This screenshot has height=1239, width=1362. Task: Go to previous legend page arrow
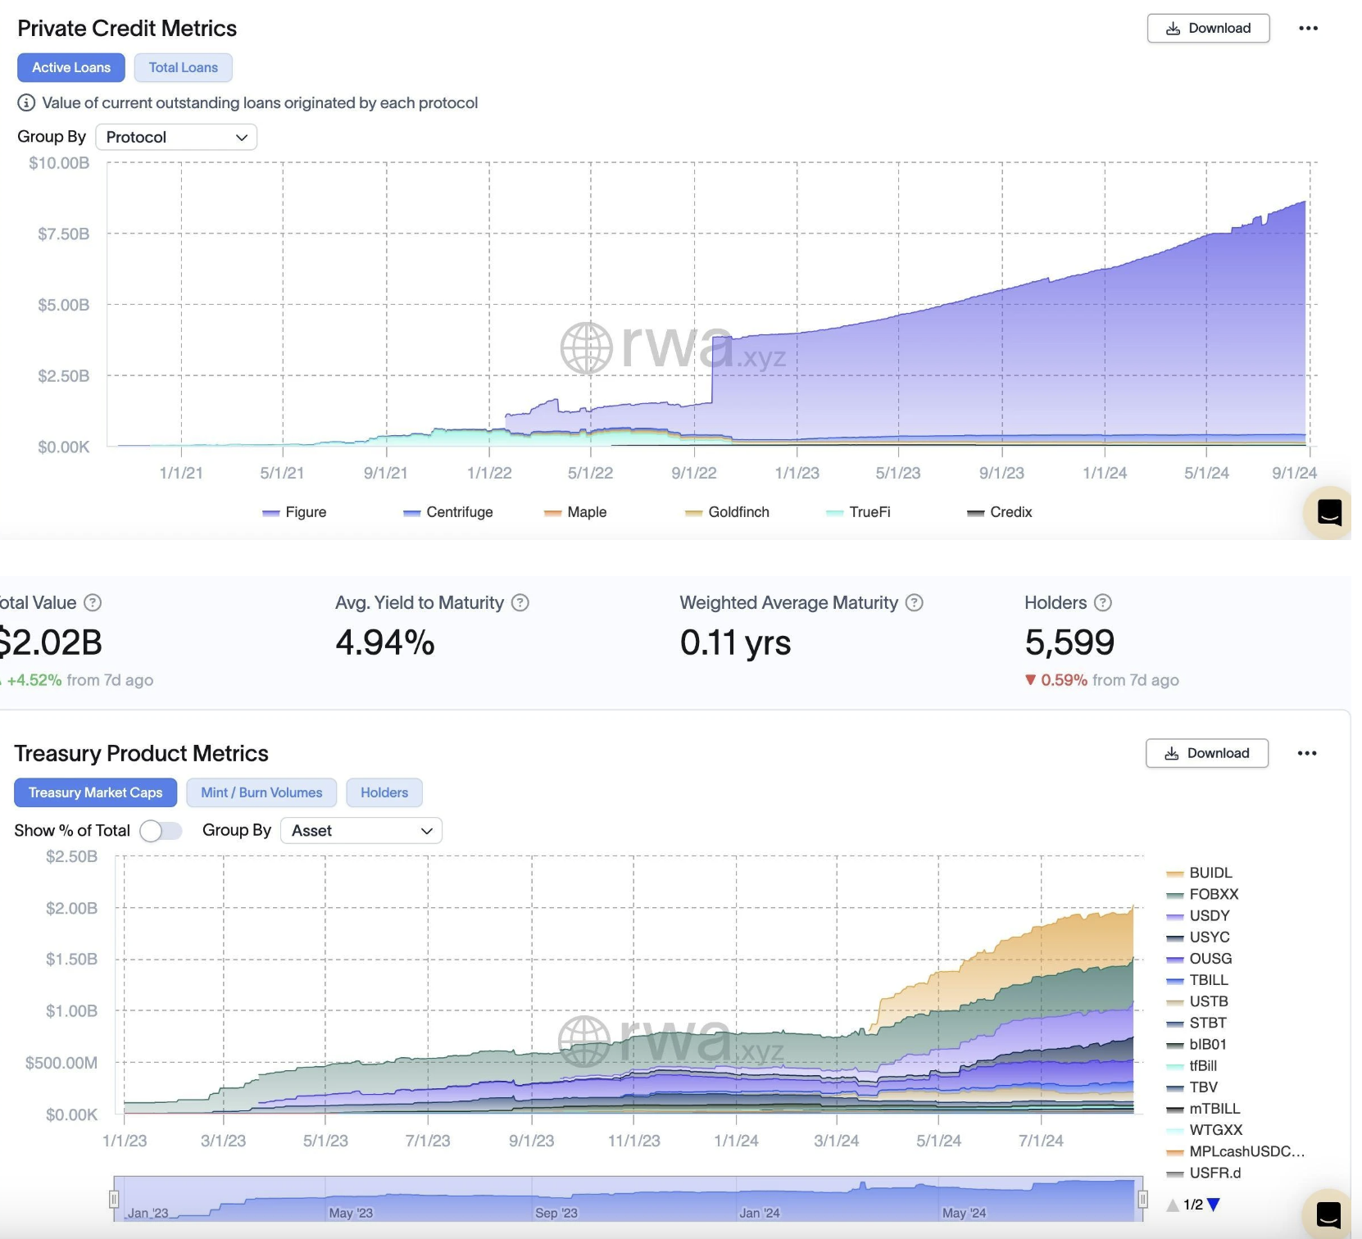[x=1173, y=1205]
